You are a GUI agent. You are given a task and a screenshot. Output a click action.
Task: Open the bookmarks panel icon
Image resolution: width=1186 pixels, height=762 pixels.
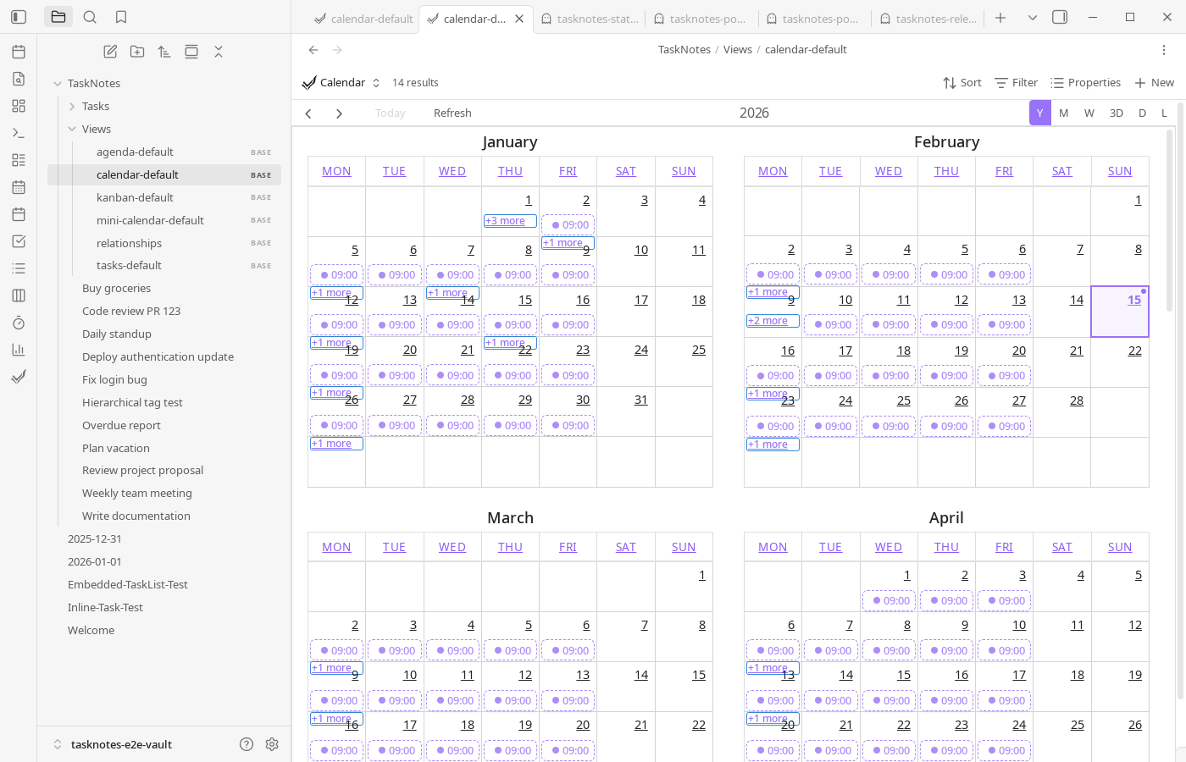[x=121, y=17]
